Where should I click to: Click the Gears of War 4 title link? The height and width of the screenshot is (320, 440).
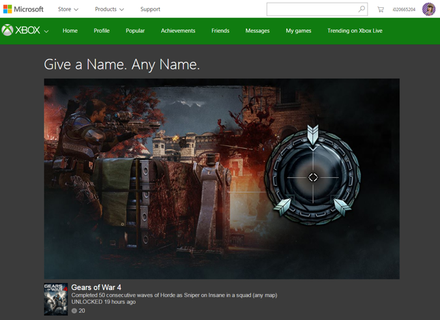pyautogui.click(x=96, y=287)
